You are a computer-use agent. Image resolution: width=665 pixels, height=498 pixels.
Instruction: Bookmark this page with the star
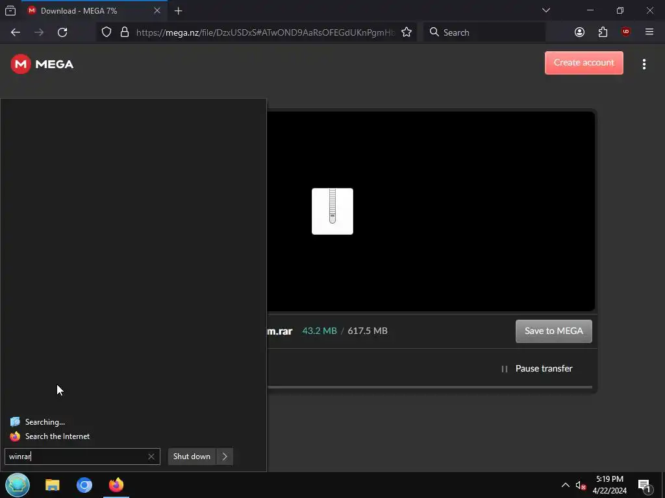pyautogui.click(x=407, y=32)
